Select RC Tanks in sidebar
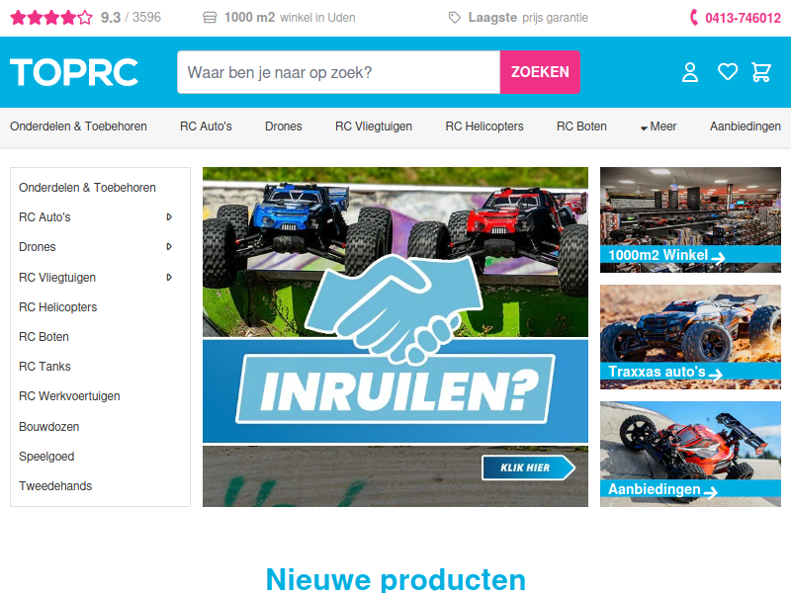This screenshot has height=593, width=791. [44, 367]
